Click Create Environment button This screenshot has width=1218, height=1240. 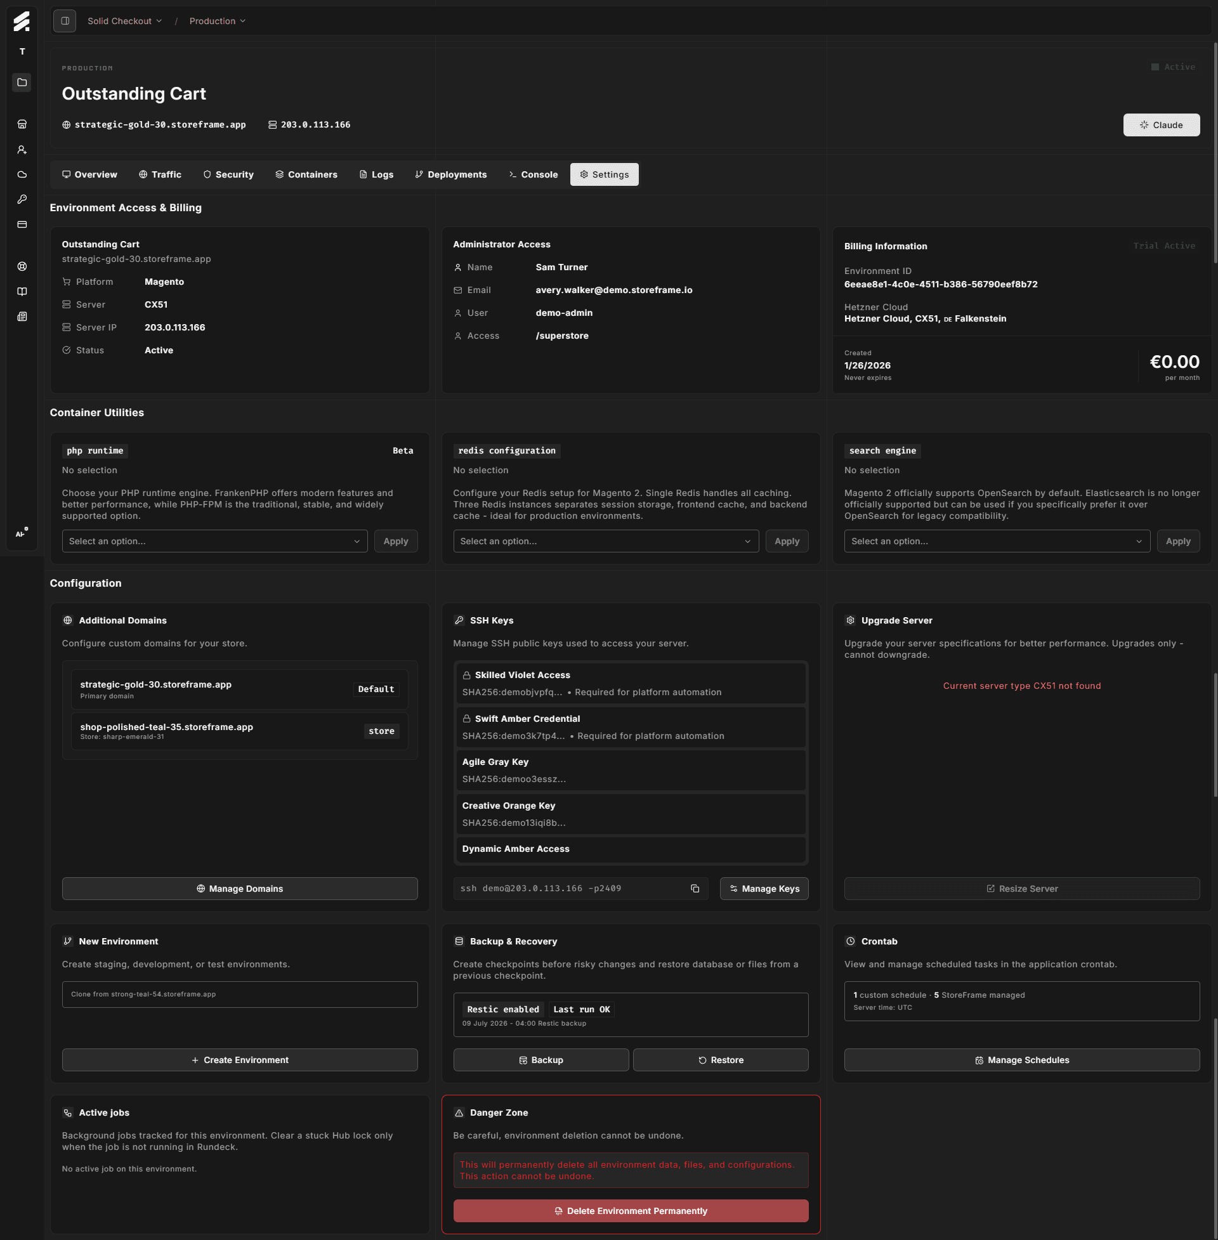point(240,1061)
